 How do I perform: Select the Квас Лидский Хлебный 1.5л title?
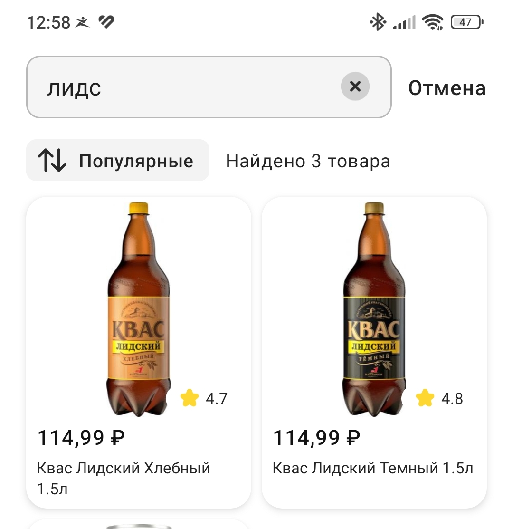[x=123, y=479]
